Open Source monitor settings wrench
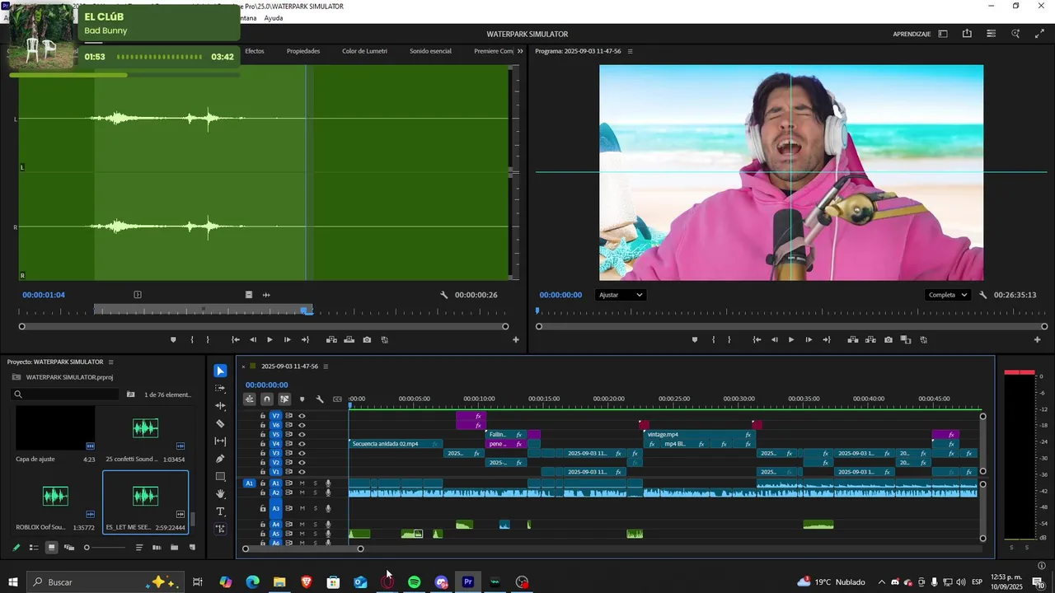This screenshot has height=593, width=1055. tap(444, 295)
